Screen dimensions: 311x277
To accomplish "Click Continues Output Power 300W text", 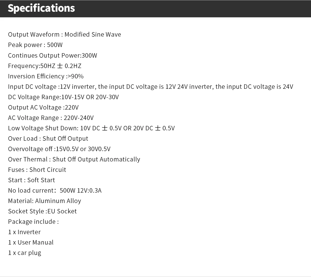I will tap(53, 56).
